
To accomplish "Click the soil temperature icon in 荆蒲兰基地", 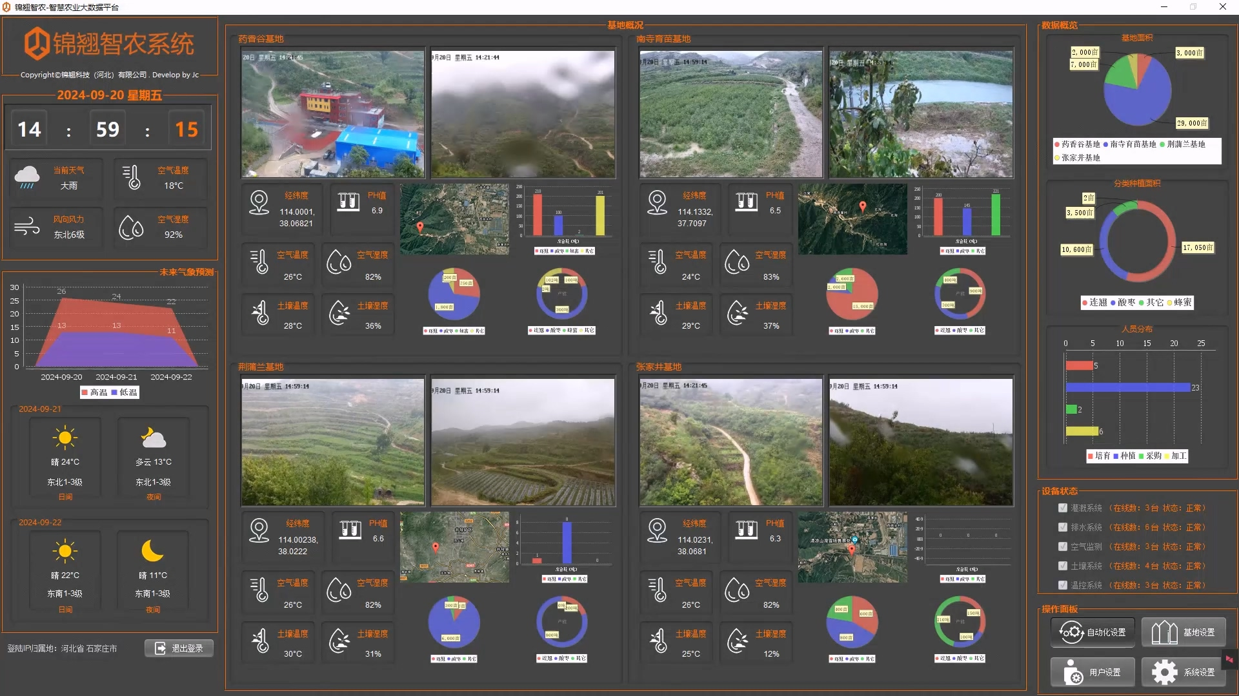I will point(260,640).
